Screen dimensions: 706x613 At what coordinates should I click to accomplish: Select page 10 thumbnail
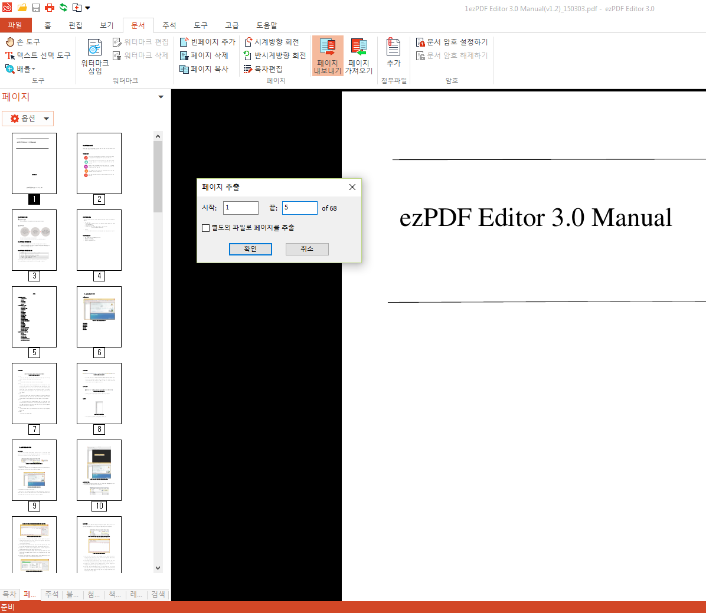pyautogui.click(x=99, y=470)
